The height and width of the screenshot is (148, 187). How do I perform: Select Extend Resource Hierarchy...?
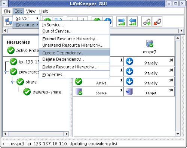pyautogui.click(x=74, y=39)
